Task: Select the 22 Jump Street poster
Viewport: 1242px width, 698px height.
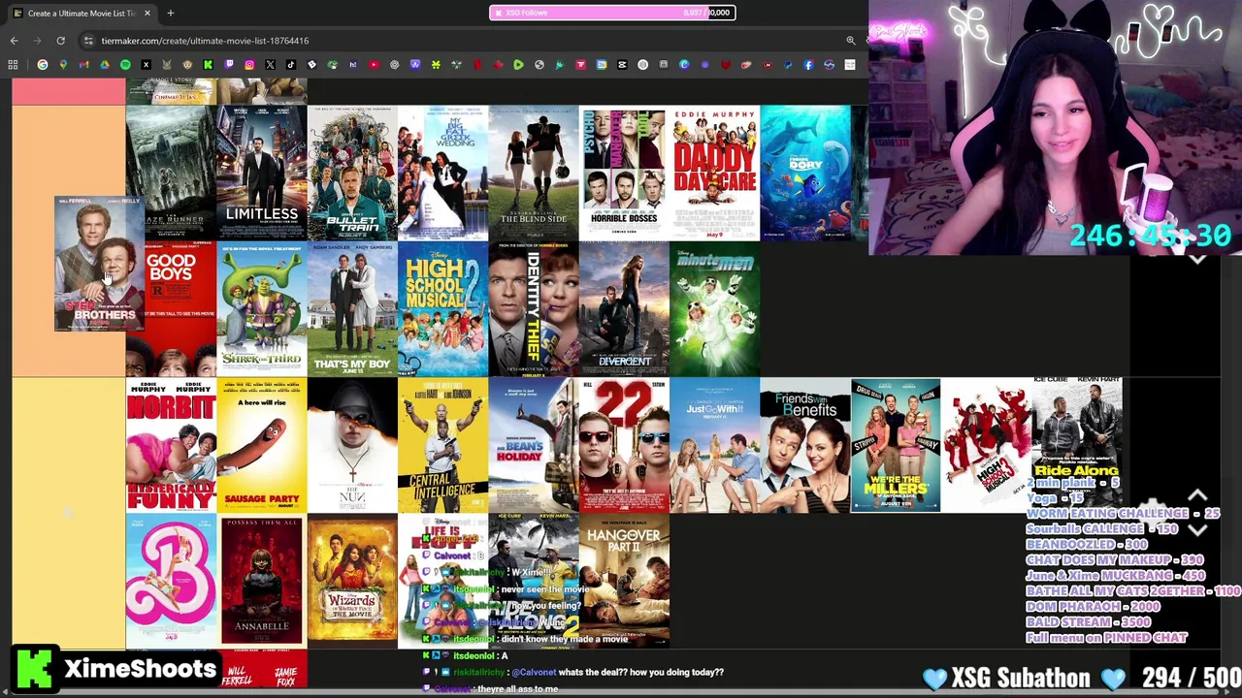Action: (624, 445)
